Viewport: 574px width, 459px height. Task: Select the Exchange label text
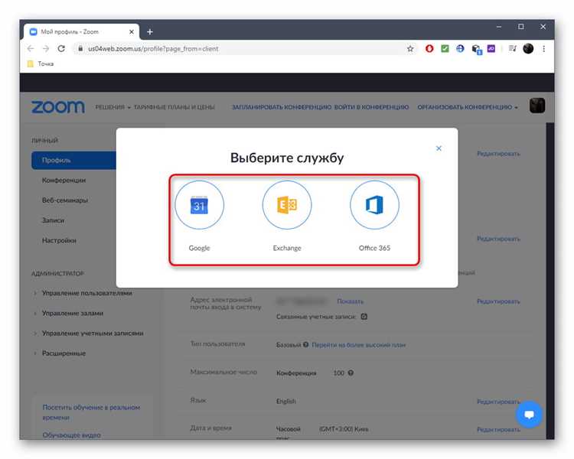pos(287,248)
